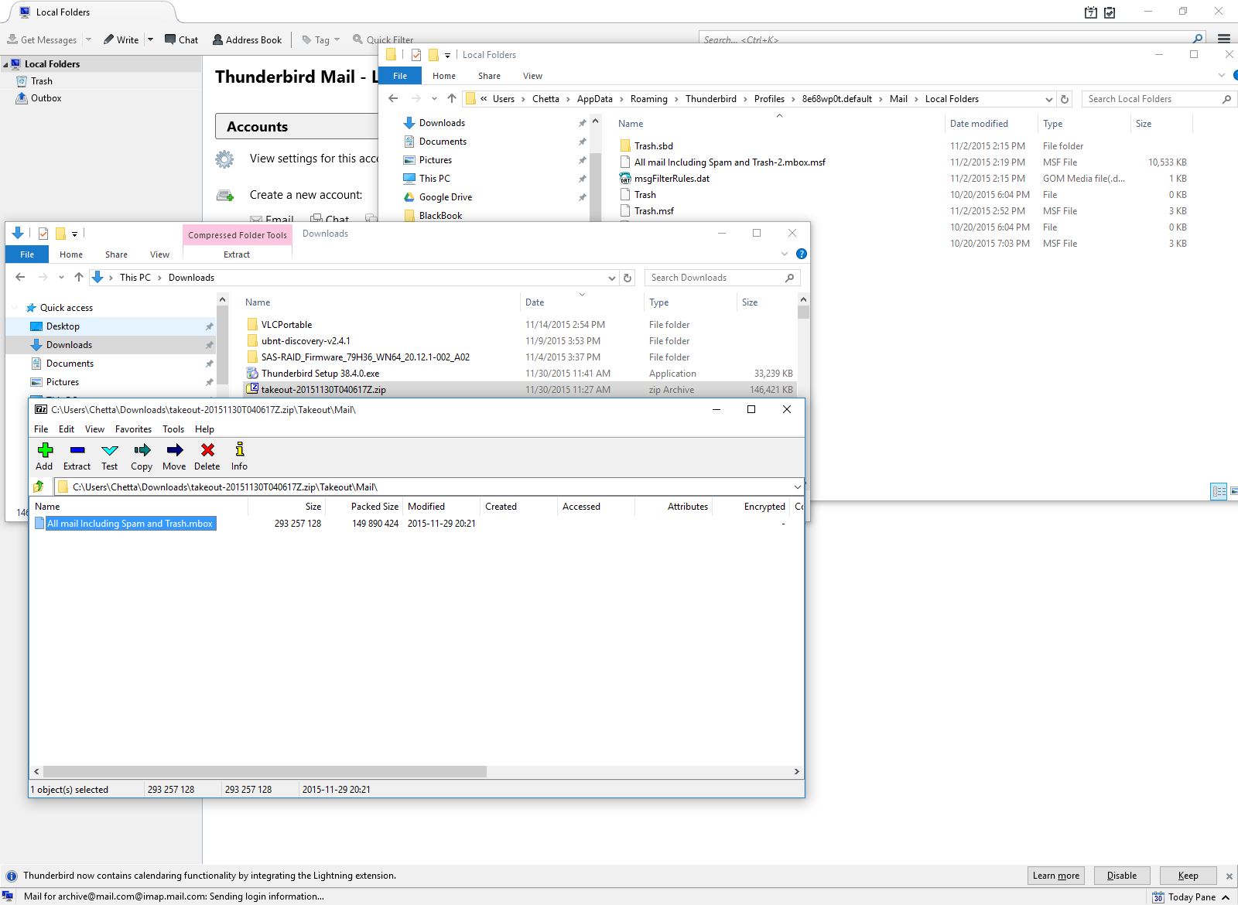Viewport: 1238px width, 905px height.
Task: Go up one folder in 7-Zip
Action: click(x=39, y=487)
